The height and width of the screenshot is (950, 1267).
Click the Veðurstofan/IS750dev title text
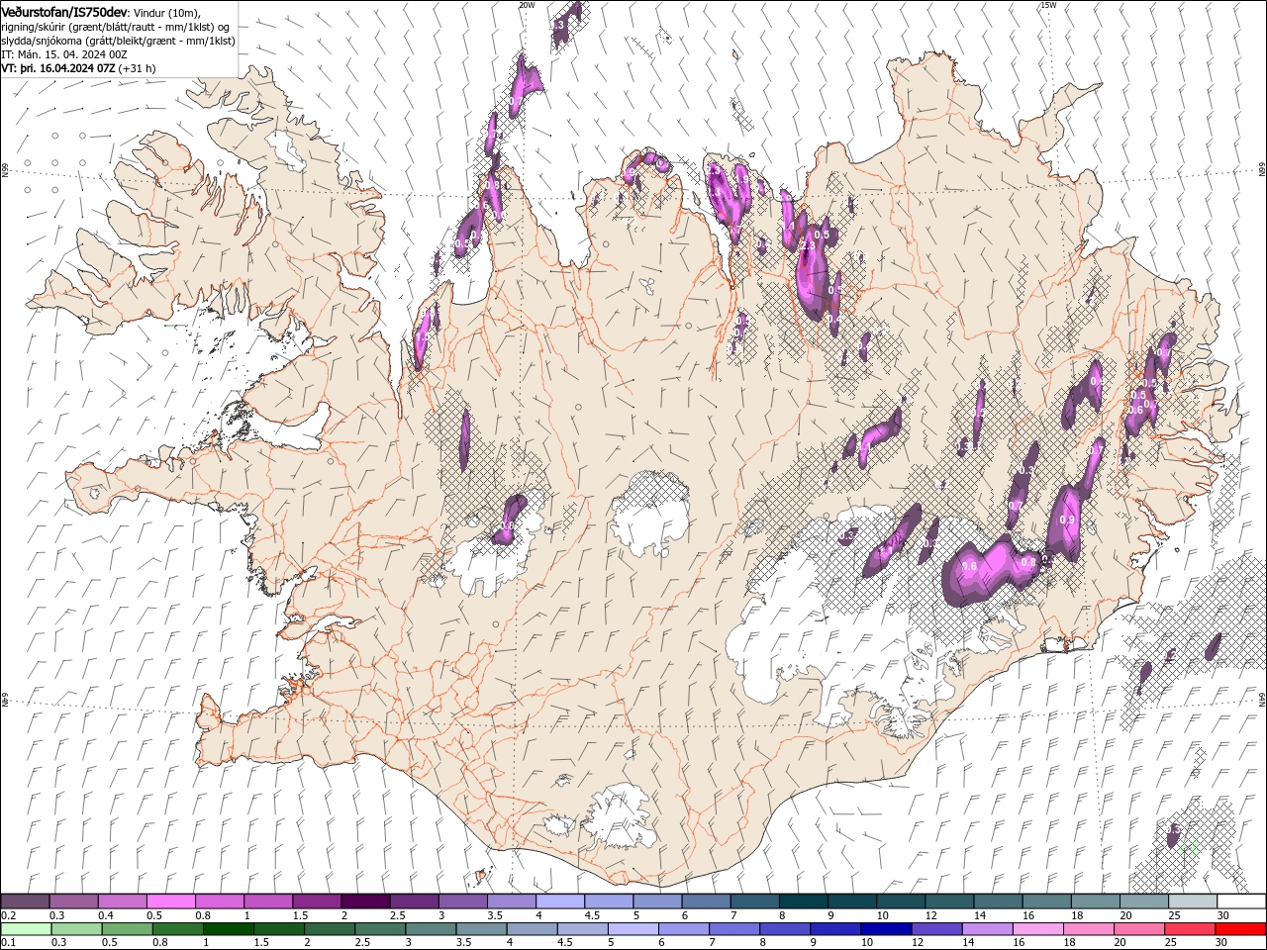point(65,12)
